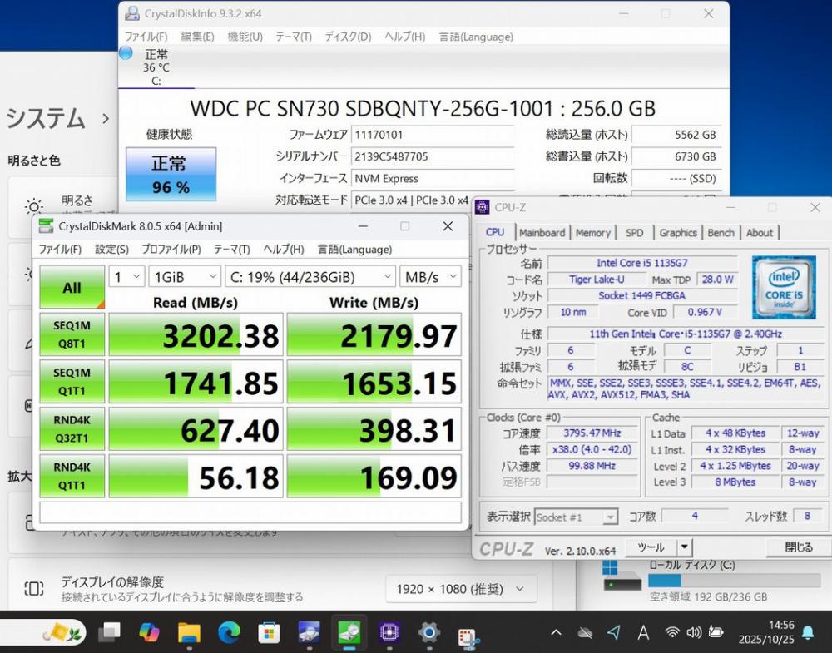Image resolution: width=832 pixels, height=653 pixels.
Task: Open the volume speaker tray icon
Action: (x=694, y=632)
